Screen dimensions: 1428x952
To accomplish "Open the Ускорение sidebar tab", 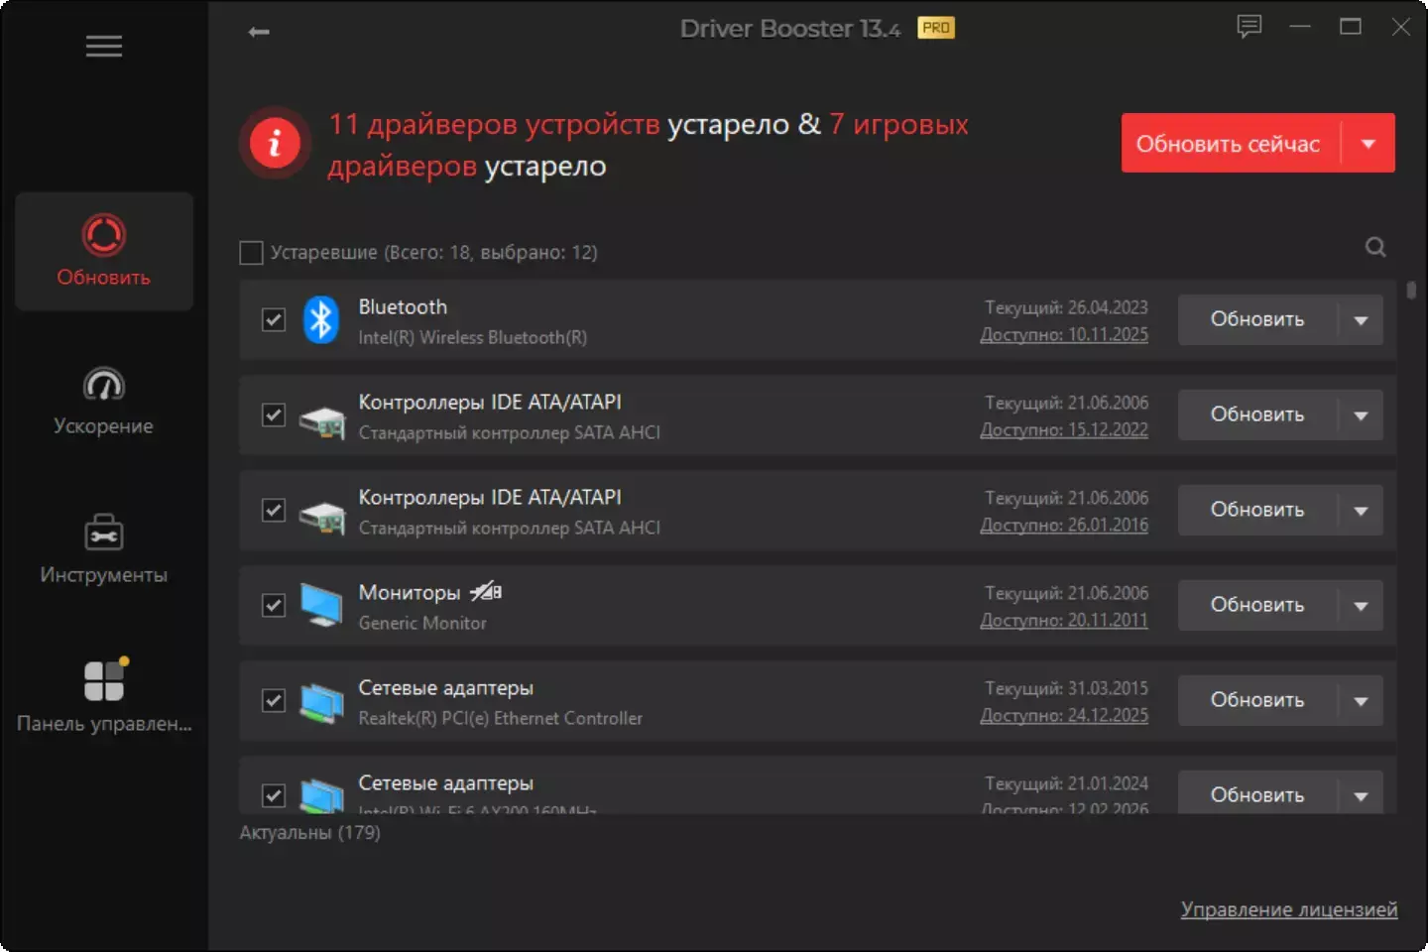I will [x=104, y=402].
